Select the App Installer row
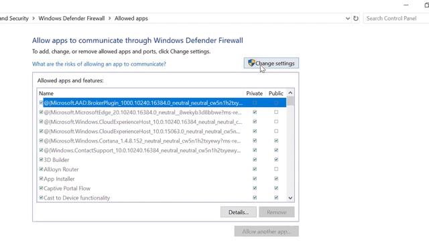The height and width of the screenshot is (241, 429). (162, 179)
